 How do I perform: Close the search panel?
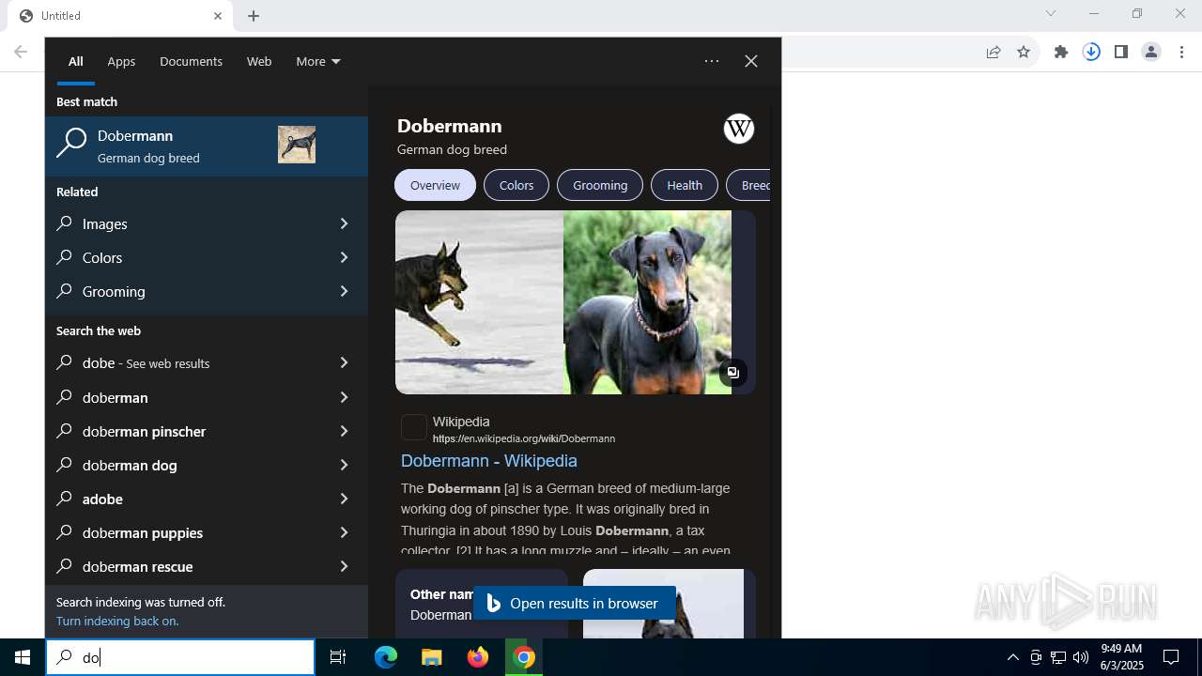[751, 61]
